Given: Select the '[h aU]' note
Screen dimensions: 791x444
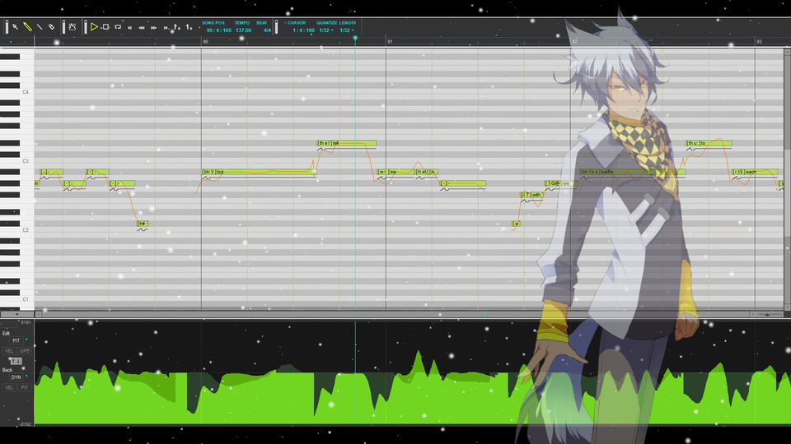Looking at the screenshot, I should [426, 172].
